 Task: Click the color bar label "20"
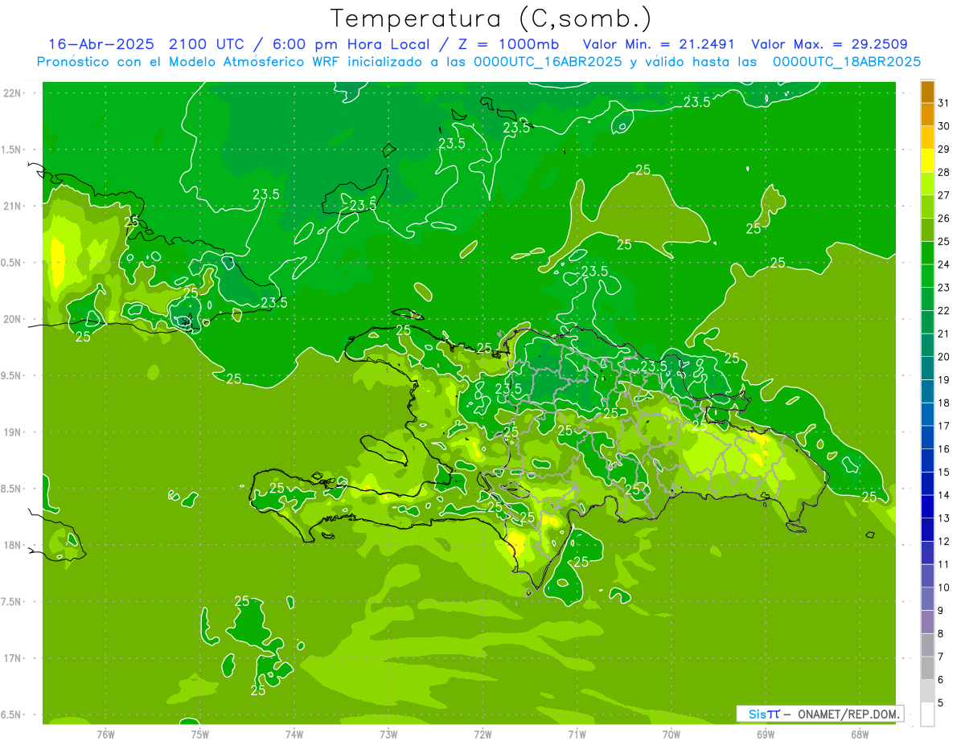click(944, 357)
